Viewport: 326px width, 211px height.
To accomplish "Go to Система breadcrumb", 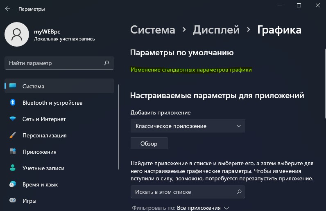I will (153, 30).
